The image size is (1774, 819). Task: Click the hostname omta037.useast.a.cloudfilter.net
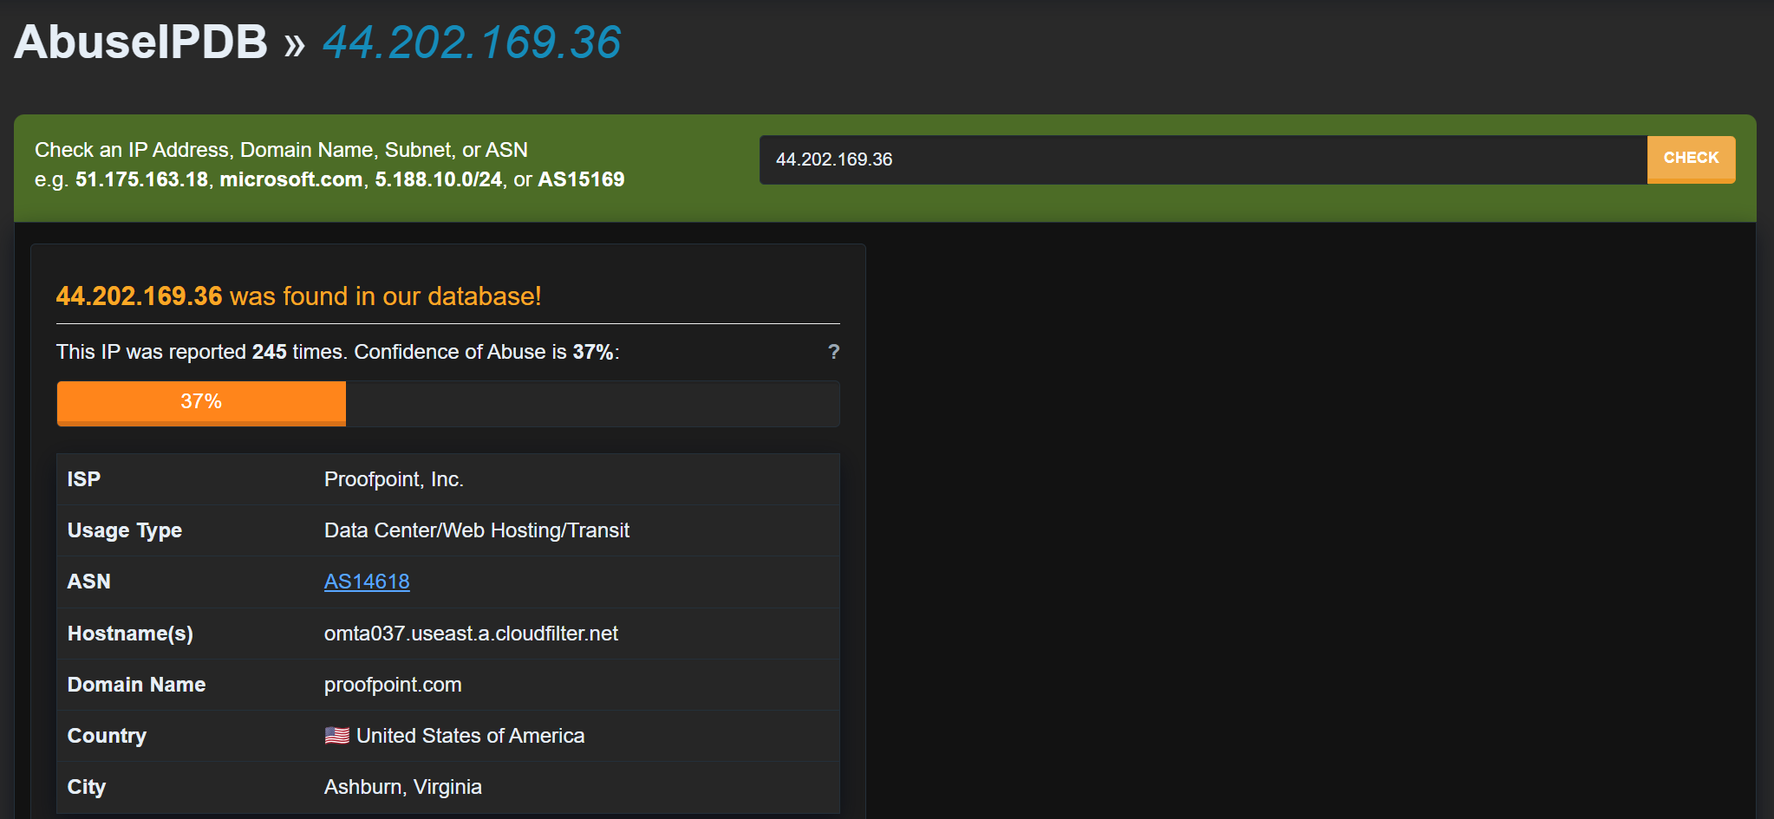(471, 634)
